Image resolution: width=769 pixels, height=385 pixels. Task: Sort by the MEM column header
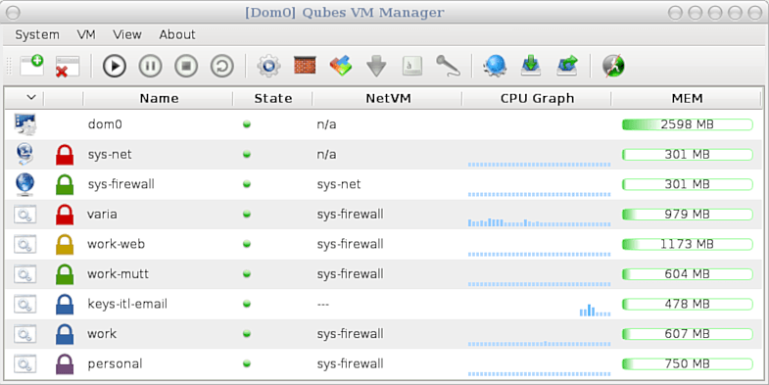pyautogui.click(x=687, y=99)
